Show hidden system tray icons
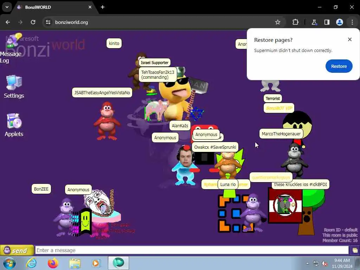 point(307,264)
